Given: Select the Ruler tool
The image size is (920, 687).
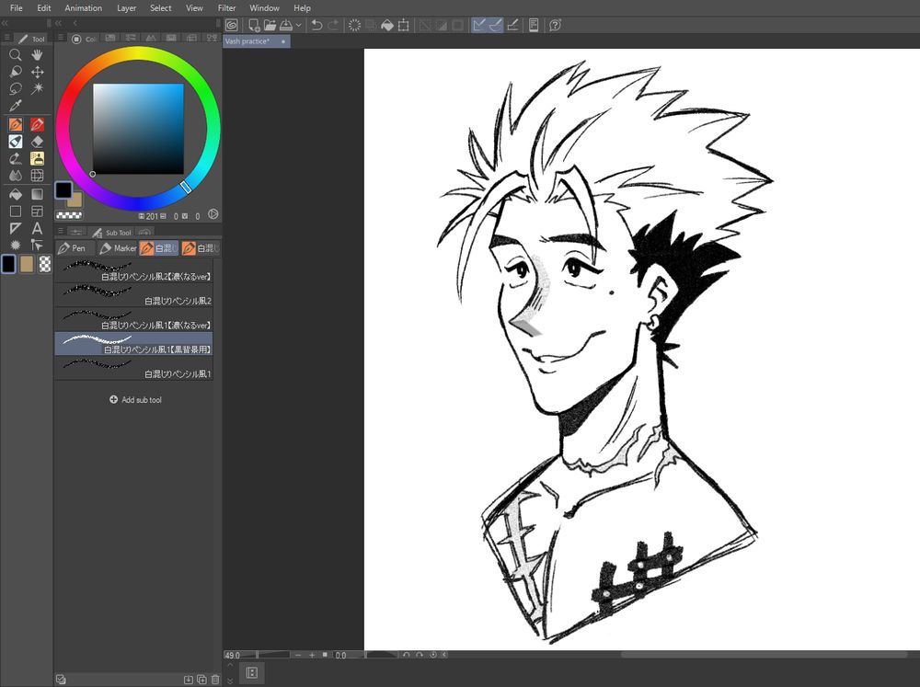Looking at the screenshot, I should click(x=16, y=228).
